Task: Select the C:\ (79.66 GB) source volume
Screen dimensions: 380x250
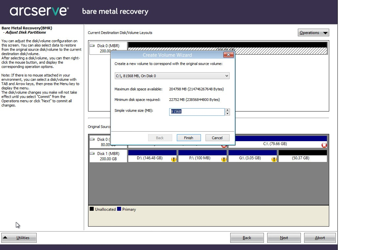Action: pos(281,142)
